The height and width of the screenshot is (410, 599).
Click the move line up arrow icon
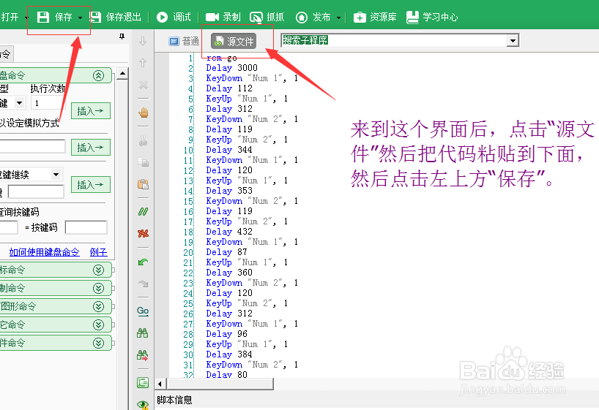(x=143, y=63)
